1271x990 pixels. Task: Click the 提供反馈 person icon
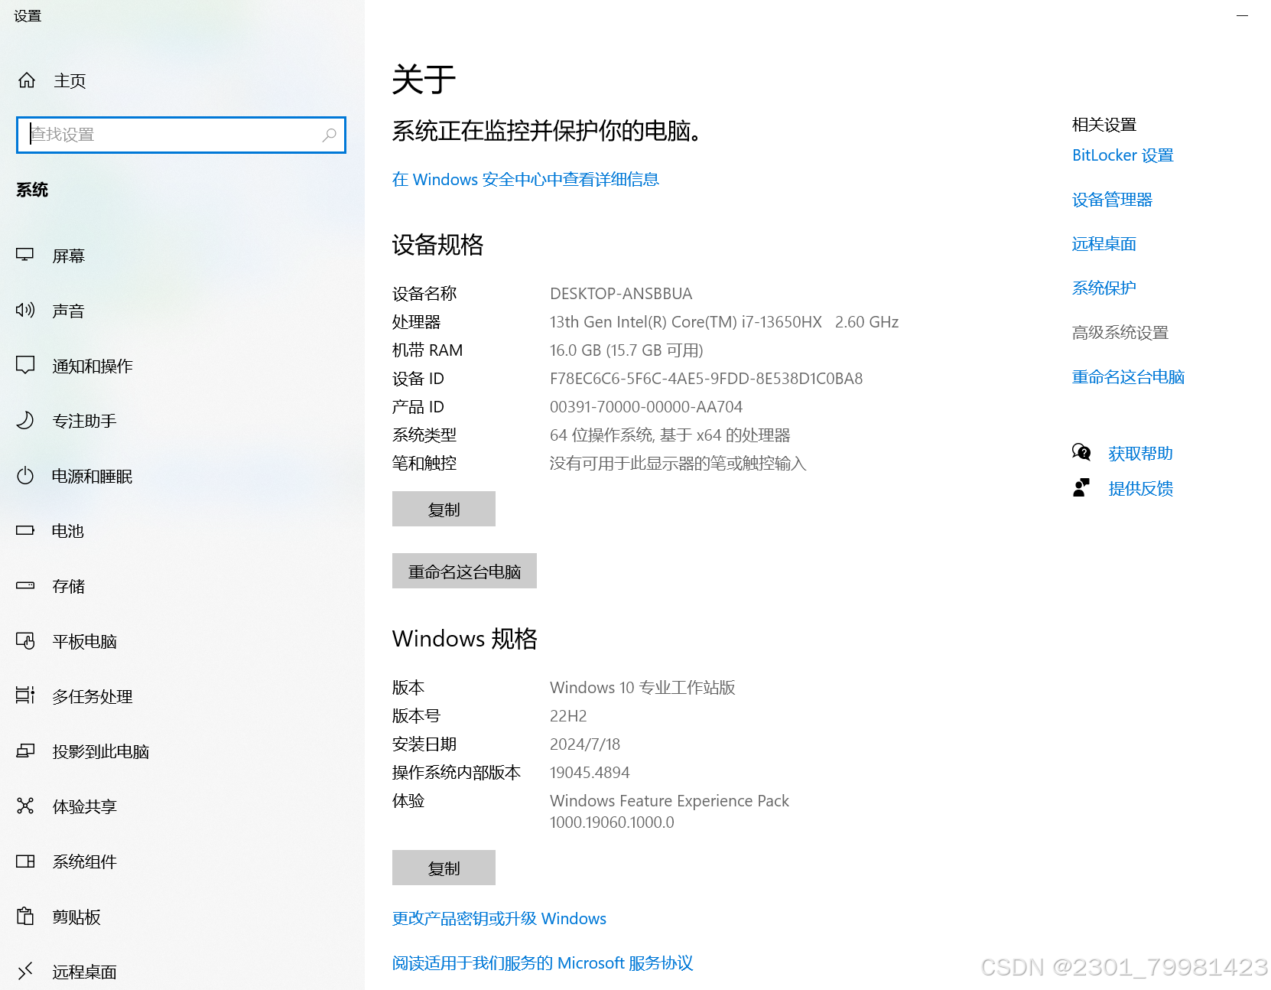[x=1081, y=487]
